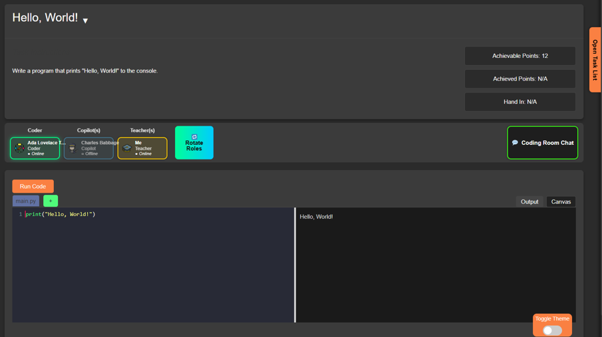Click the Achieved Points: N/A box
This screenshot has width=602, height=337.
(520, 79)
